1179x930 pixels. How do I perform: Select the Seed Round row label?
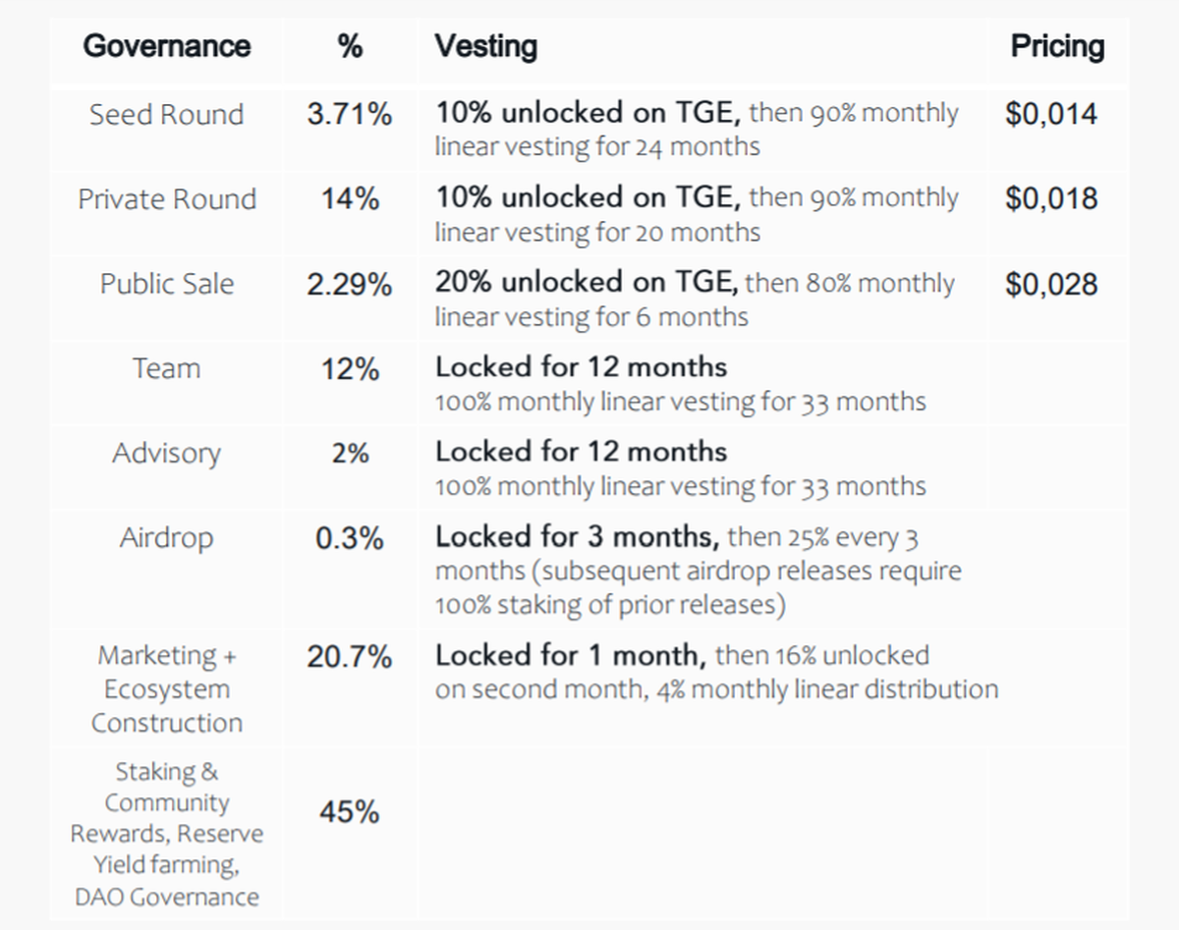(x=166, y=115)
